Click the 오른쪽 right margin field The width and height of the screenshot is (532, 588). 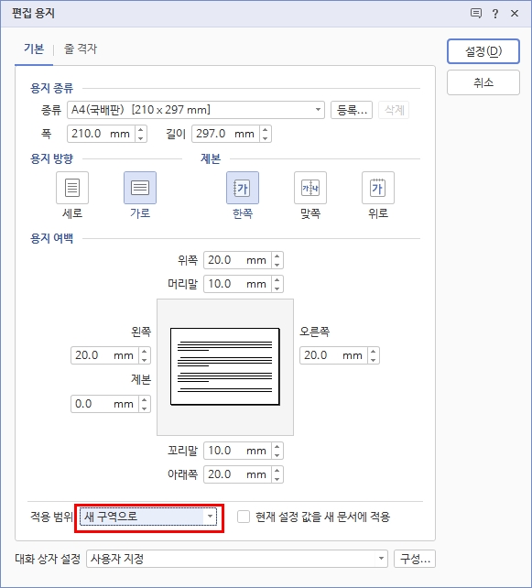point(333,355)
